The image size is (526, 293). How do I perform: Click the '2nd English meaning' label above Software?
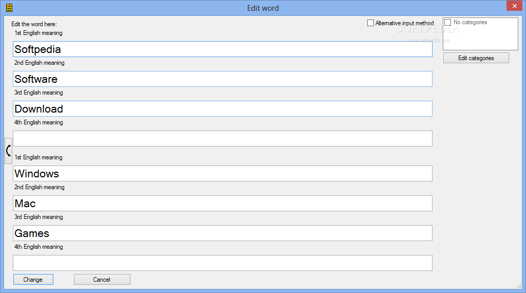pos(39,63)
